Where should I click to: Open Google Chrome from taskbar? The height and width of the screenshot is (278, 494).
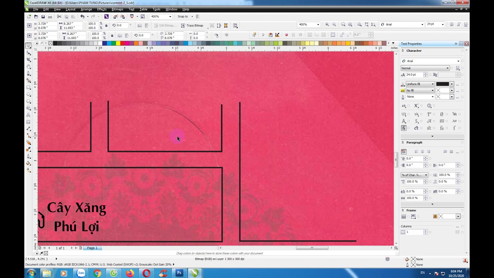(x=97, y=273)
